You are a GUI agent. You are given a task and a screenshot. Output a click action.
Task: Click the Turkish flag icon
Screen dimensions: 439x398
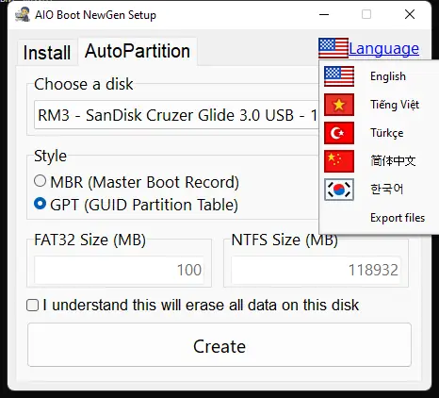pyautogui.click(x=339, y=133)
